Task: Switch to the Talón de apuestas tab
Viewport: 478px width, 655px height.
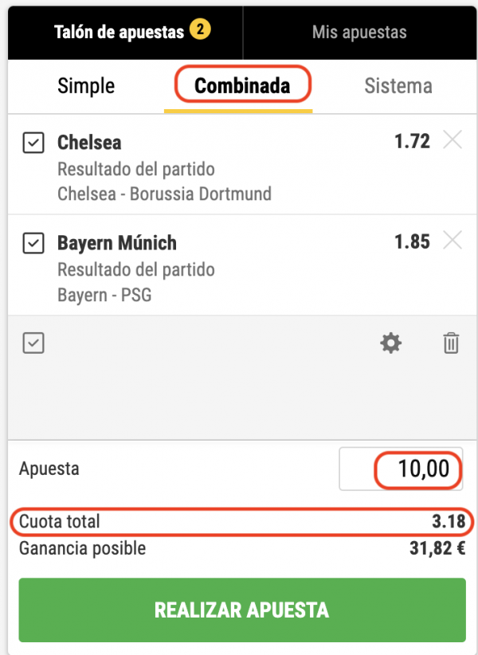Action: click(118, 33)
